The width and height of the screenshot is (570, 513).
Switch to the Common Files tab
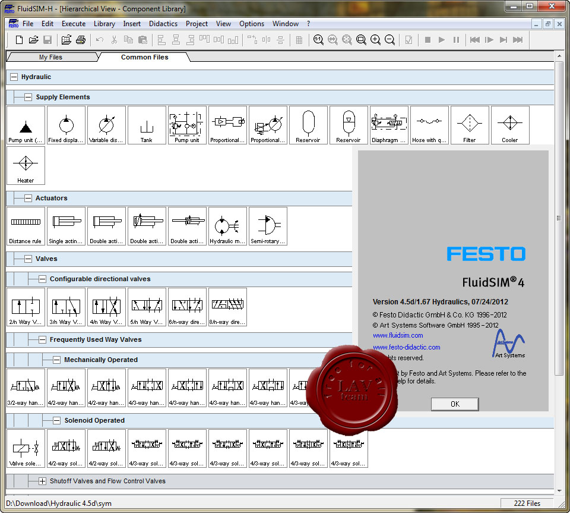pyautogui.click(x=145, y=57)
